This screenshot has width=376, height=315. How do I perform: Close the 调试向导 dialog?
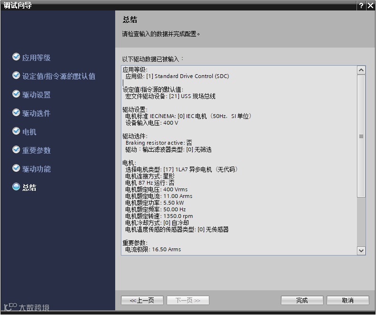(x=370, y=6)
